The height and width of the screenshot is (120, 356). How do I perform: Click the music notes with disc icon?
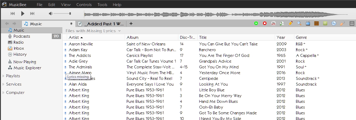coord(282,24)
